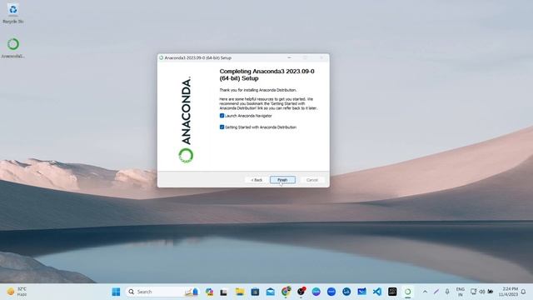This screenshot has height=300, width=533.
Task: Click the pen tray icon
Action: (x=436, y=292)
